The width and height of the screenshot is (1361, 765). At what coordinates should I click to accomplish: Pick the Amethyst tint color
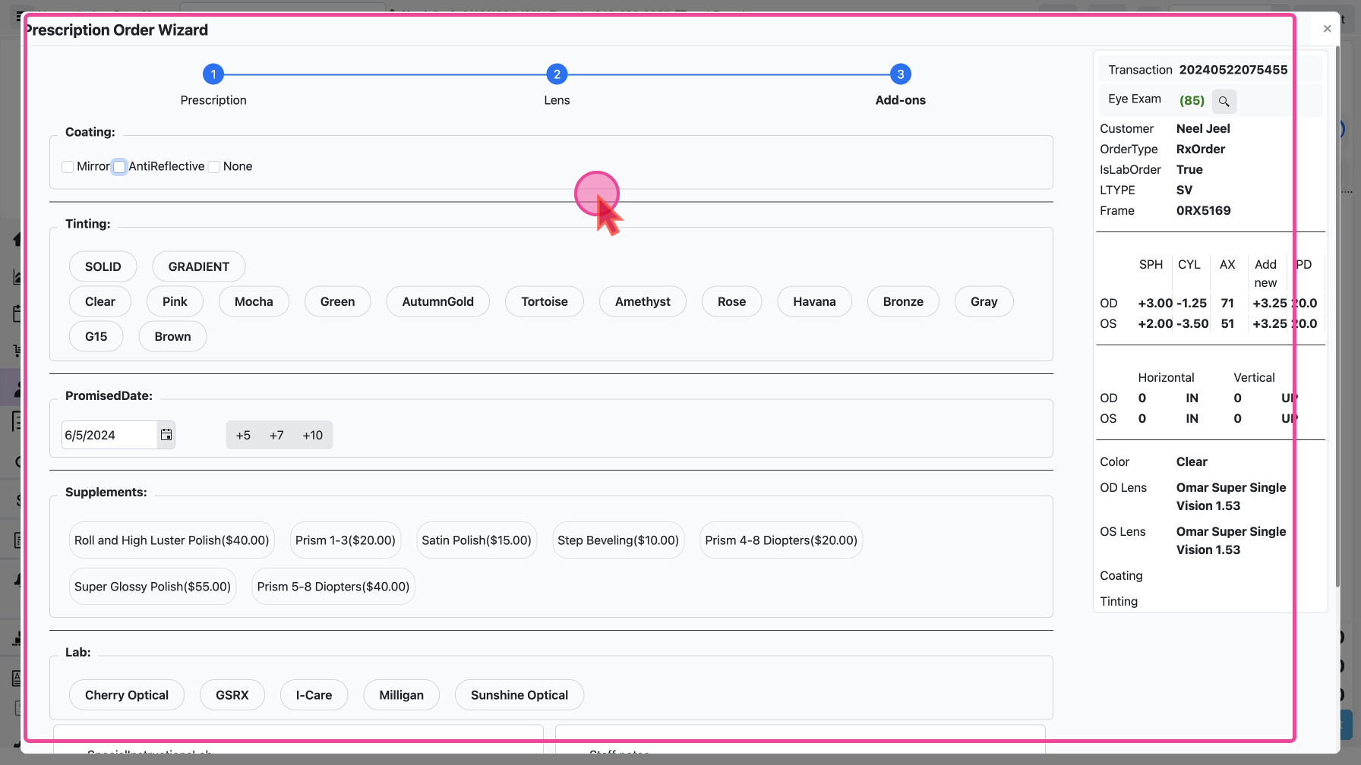click(x=643, y=301)
